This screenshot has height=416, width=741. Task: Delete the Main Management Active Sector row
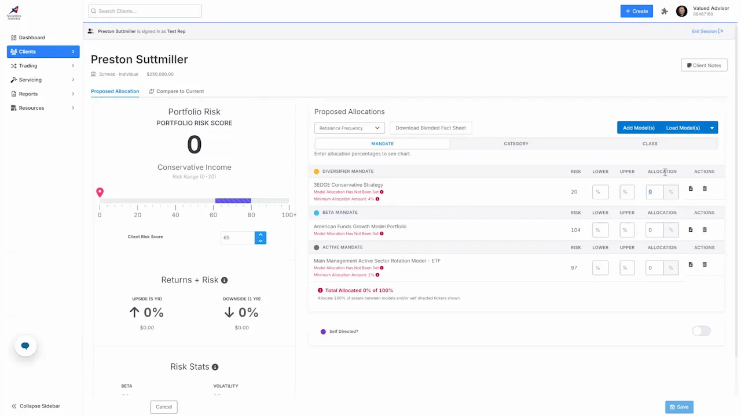705,265
